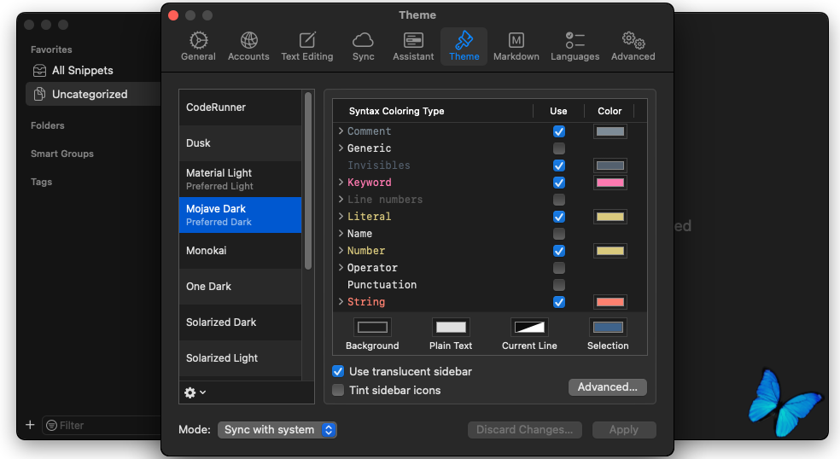The image size is (840, 459).
Task: Open the Markdown preferences icon
Action: (x=516, y=40)
